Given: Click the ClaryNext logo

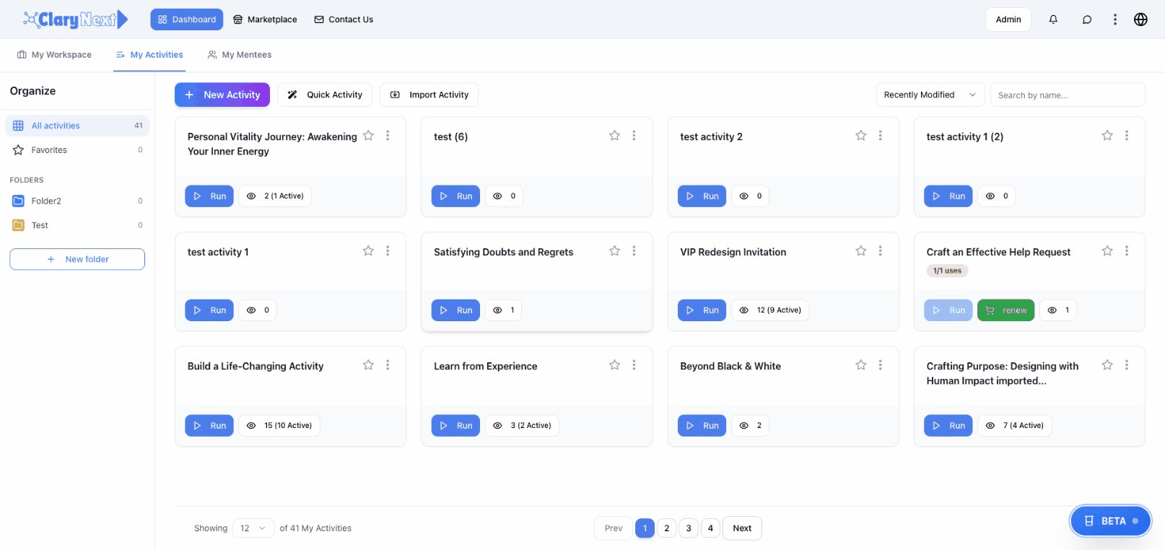Looking at the screenshot, I should click(x=75, y=19).
